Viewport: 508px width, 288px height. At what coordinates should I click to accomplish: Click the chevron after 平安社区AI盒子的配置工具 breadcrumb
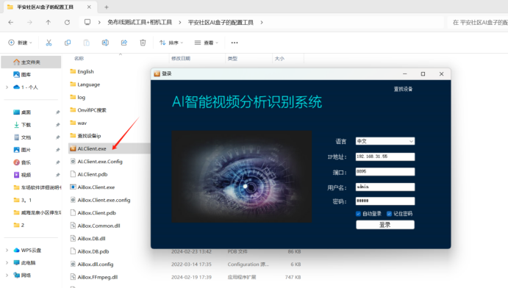pos(262,22)
